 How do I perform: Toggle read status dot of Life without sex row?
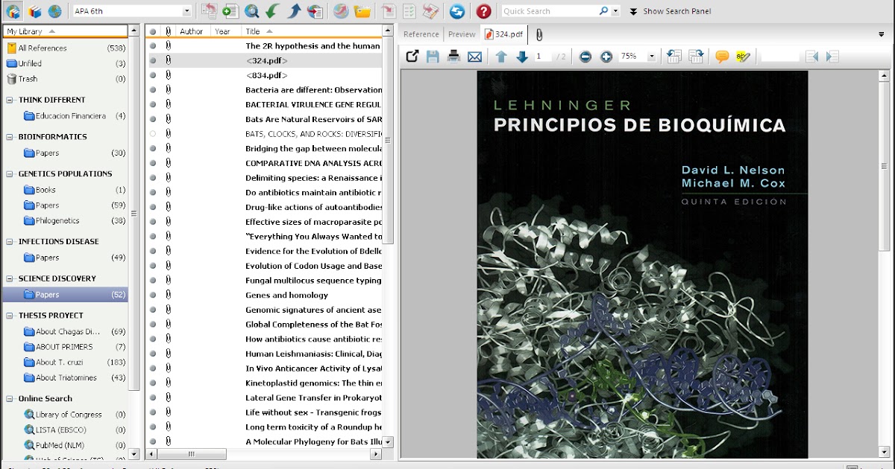point(153,412)
